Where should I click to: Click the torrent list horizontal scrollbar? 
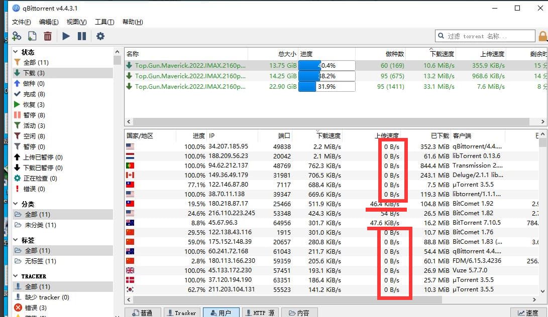pyautogui.click(x=332, y=121)
